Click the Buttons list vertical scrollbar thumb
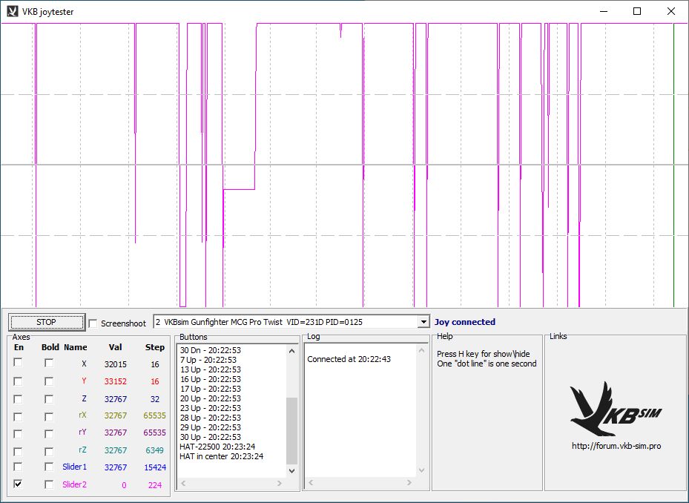 pos(291,431)
